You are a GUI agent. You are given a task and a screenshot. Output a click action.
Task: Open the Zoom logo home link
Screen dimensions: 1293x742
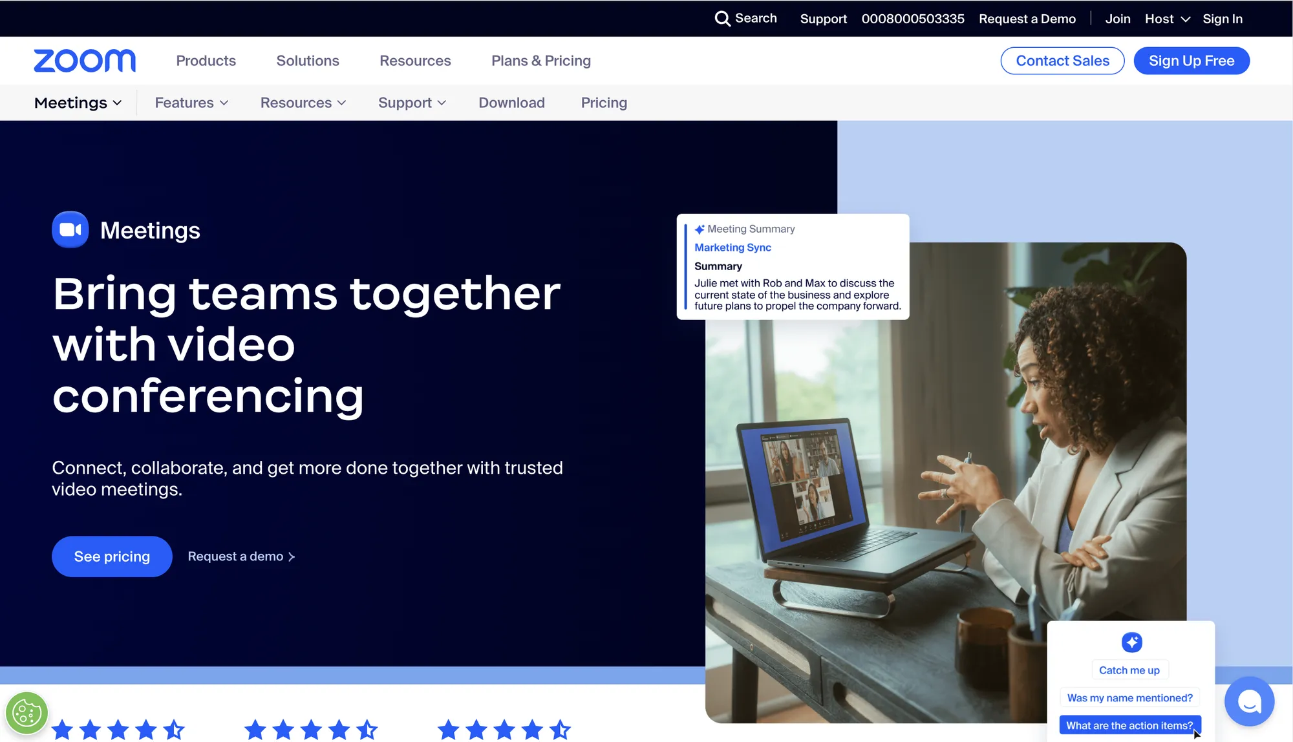[85, 61]
